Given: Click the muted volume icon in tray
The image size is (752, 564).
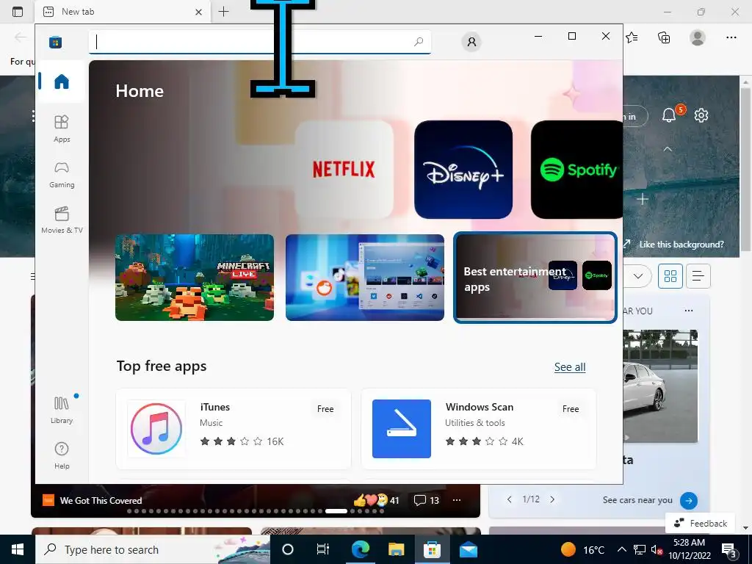Looking at the screenshot, I should point(657,549).
